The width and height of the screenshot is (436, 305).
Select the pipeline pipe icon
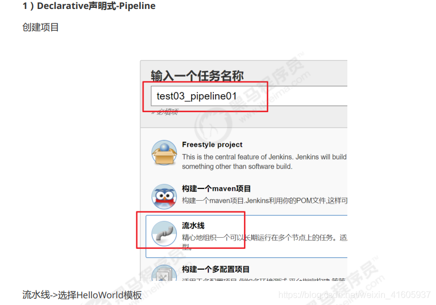pos(164,233)
